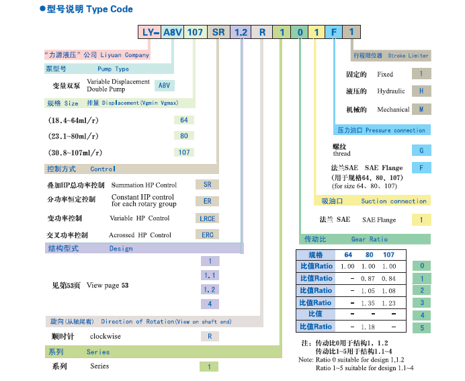This screenshot has height=381, width=465.
Task: Click the SR box in the top code row
Action: point(218,32)
